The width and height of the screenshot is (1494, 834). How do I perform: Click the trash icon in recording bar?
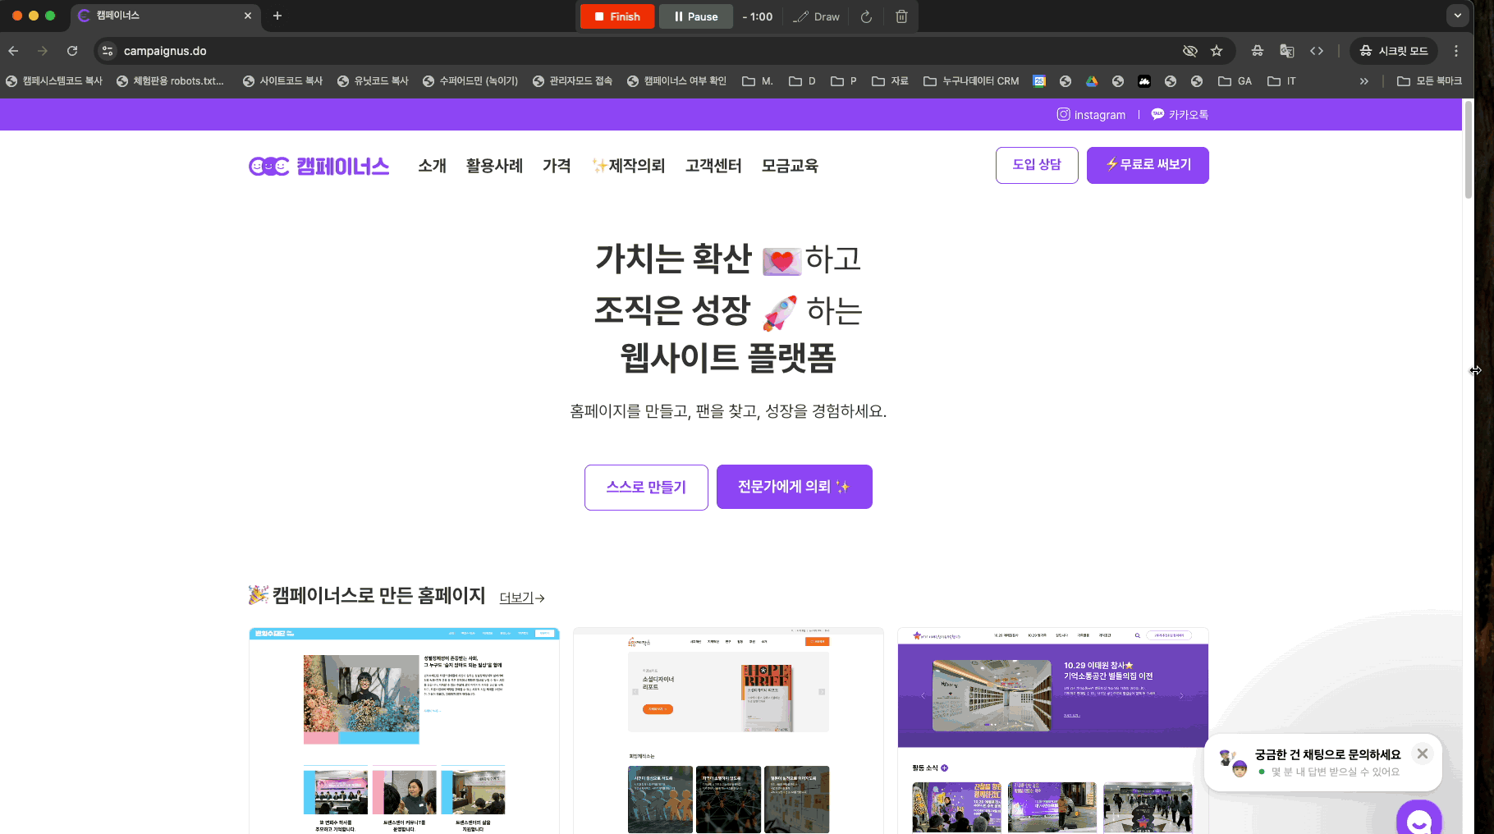[x=901, y=16]
